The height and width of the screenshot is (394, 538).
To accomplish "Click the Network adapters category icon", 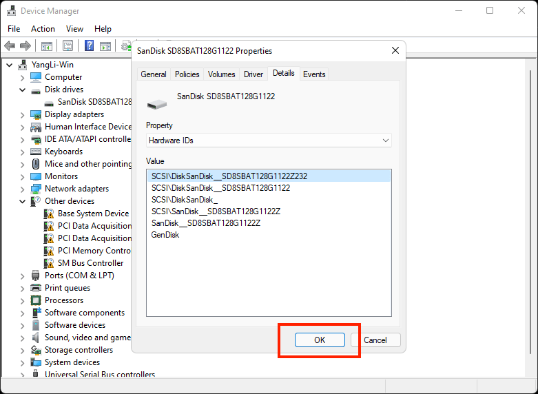I will point(36,189).
